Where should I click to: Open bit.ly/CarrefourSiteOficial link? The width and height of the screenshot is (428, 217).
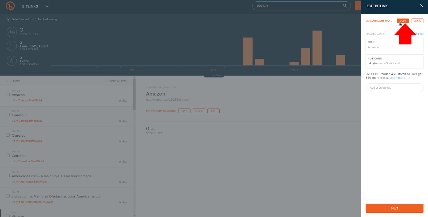point(28,162)
